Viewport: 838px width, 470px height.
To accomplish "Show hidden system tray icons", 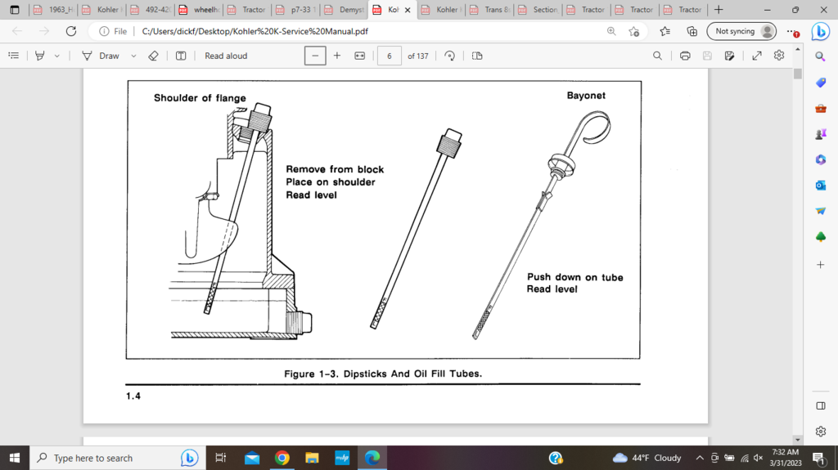I will (x=700, y=458).
